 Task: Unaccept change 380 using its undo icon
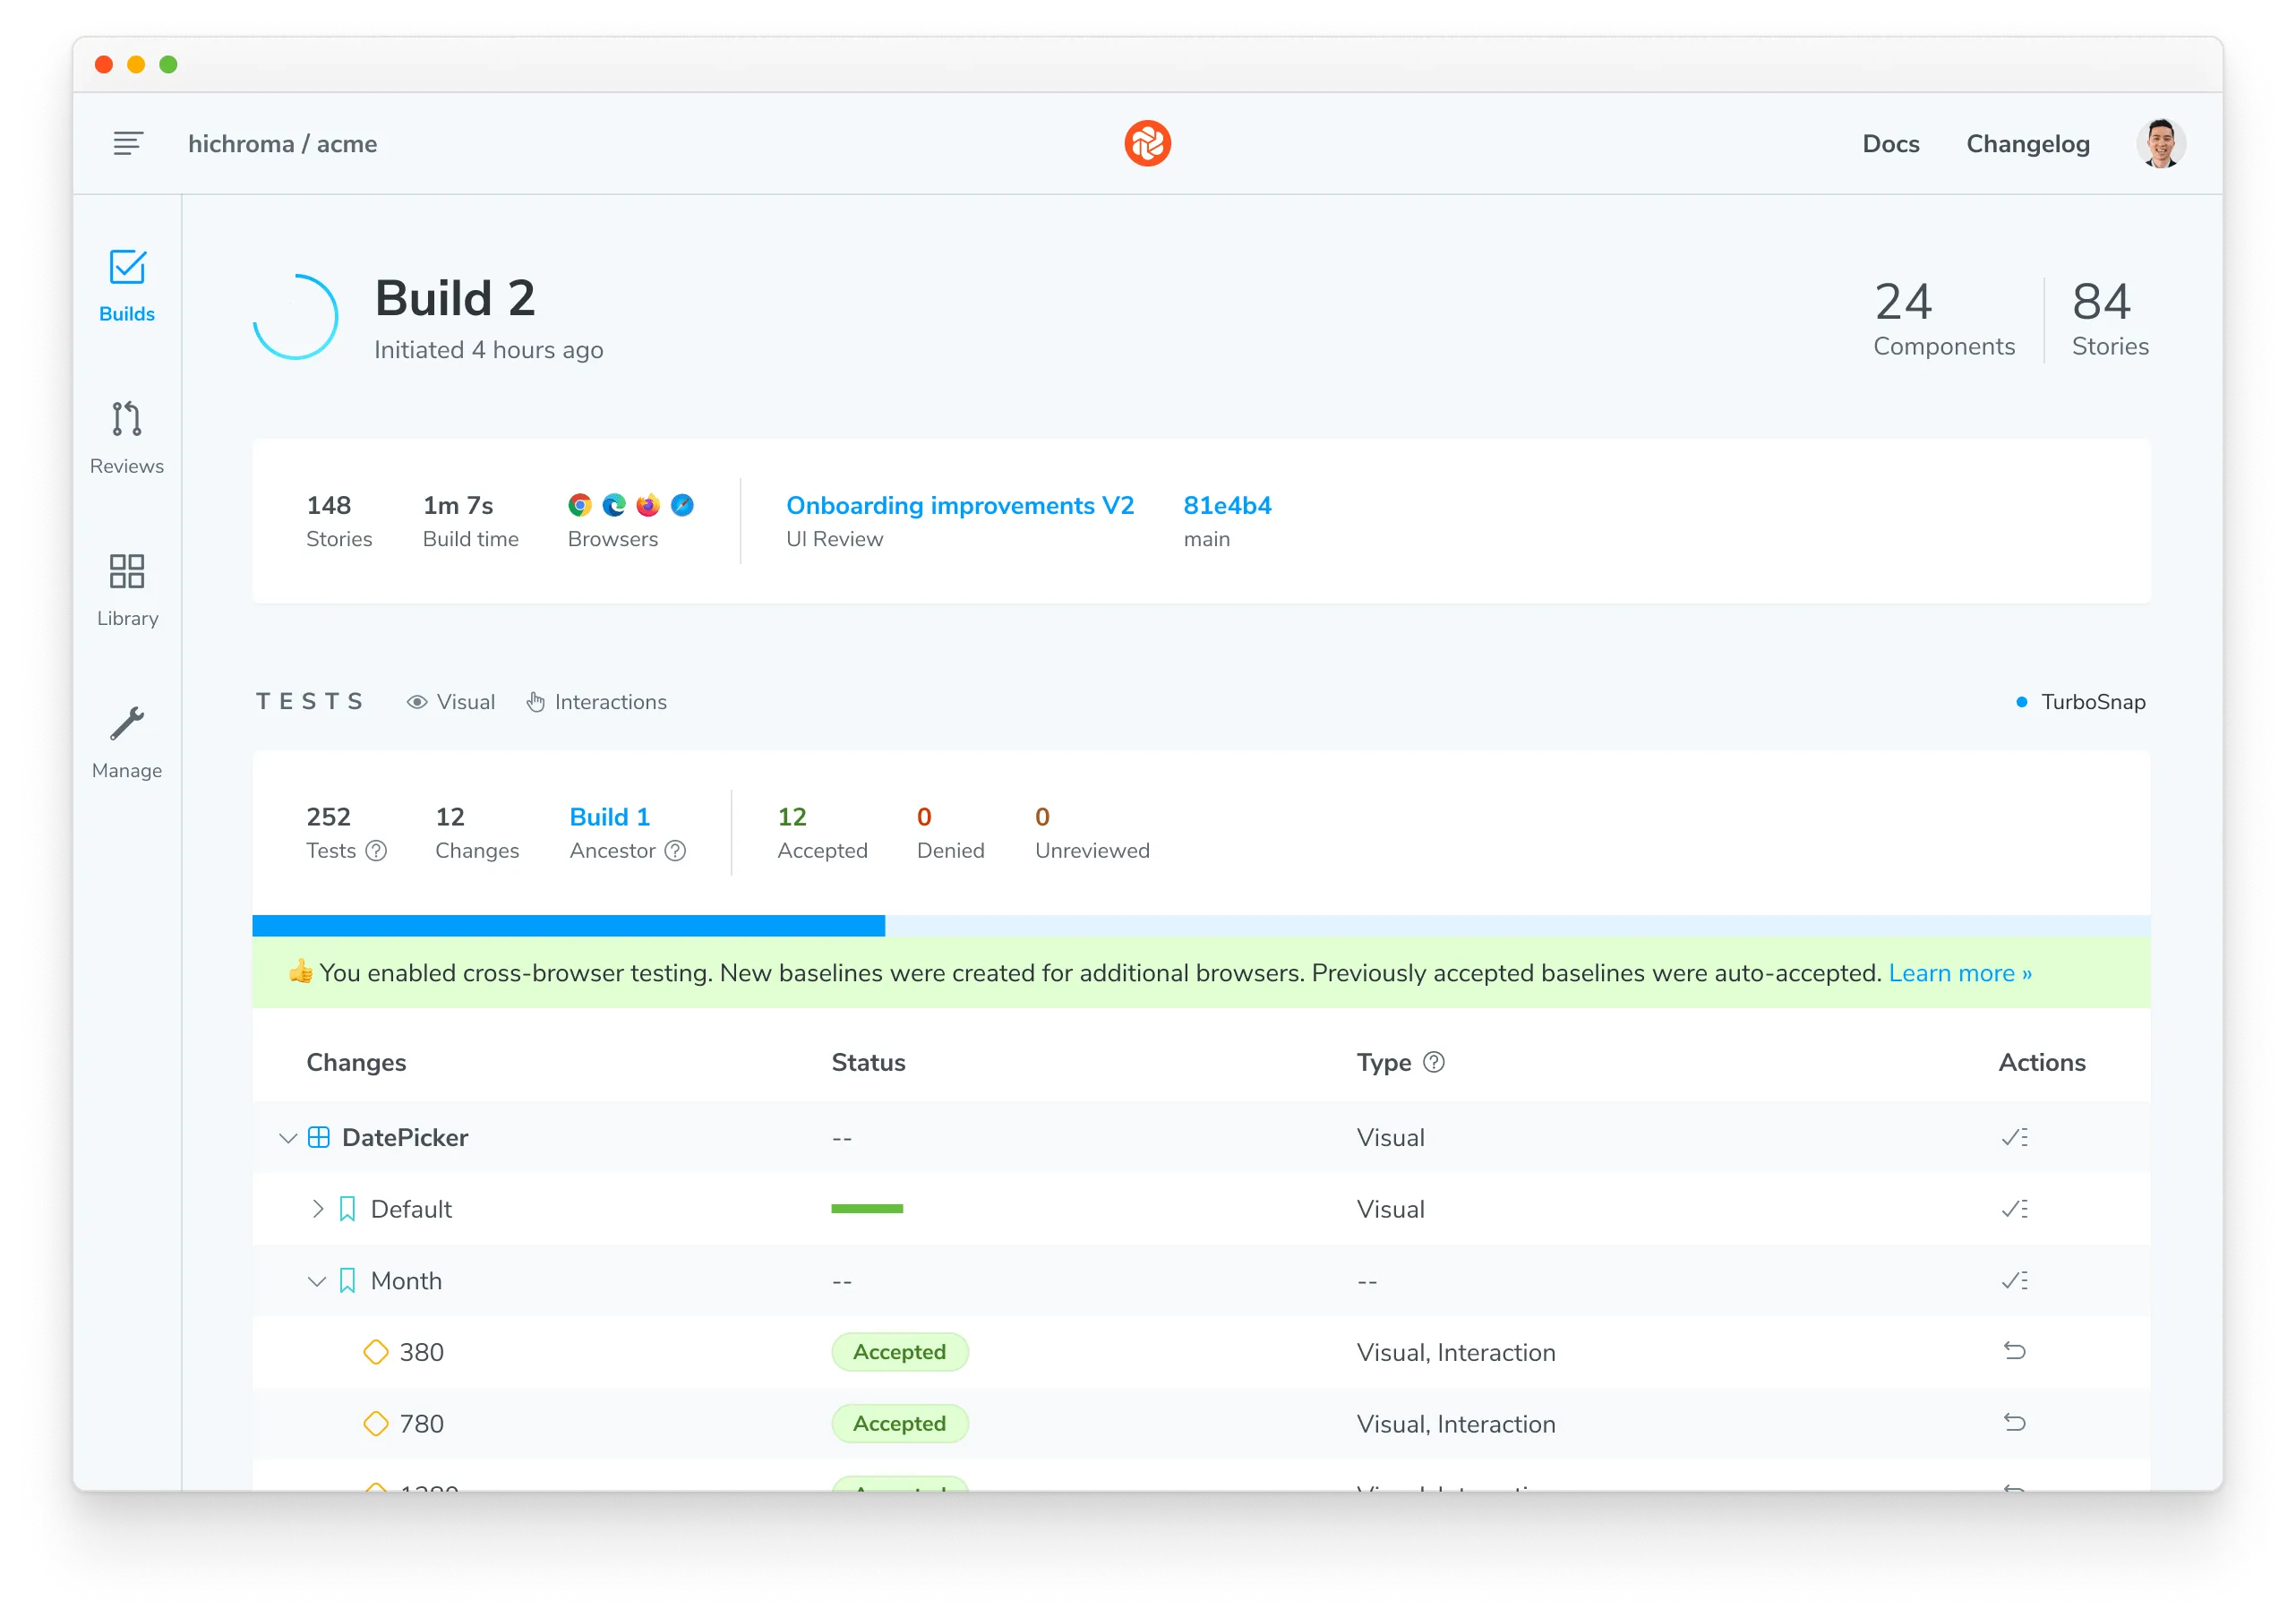(x=2015, y=1350)
